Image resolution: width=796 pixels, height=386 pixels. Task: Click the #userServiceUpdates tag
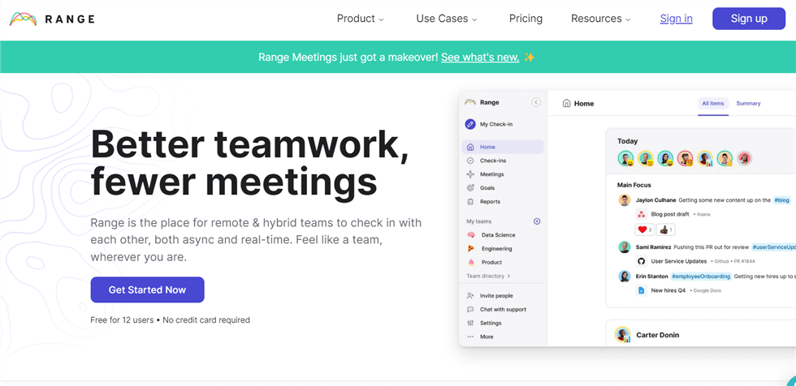(773, 247)
